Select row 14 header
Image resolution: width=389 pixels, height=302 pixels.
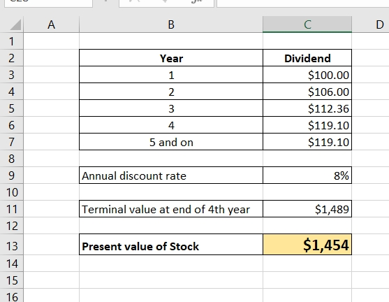point(12,264)
